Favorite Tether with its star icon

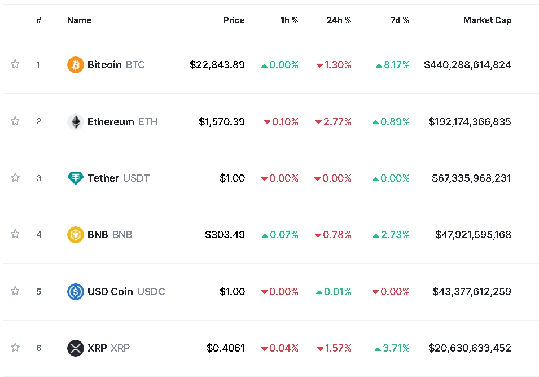pyautogui.click(x=15, y=178)
